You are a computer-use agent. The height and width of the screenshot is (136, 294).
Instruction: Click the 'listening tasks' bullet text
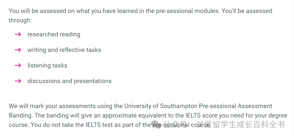click(x=47, y=65)
